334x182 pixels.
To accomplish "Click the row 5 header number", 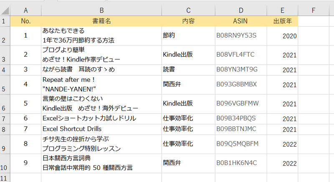I will tap(5, 88).
